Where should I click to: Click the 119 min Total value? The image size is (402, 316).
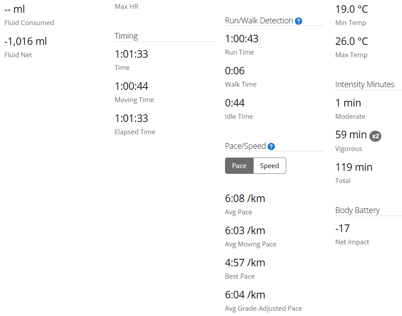coord(354,167)
